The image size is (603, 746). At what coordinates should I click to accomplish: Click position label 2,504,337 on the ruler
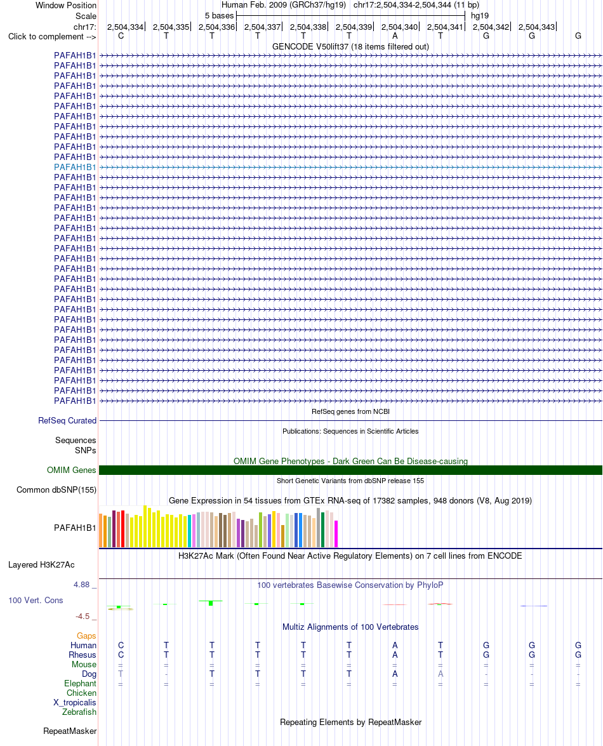tap(263, 27)
